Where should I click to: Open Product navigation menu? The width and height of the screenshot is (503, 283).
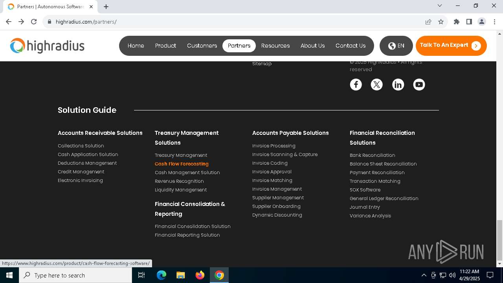(x=165, y=46)
